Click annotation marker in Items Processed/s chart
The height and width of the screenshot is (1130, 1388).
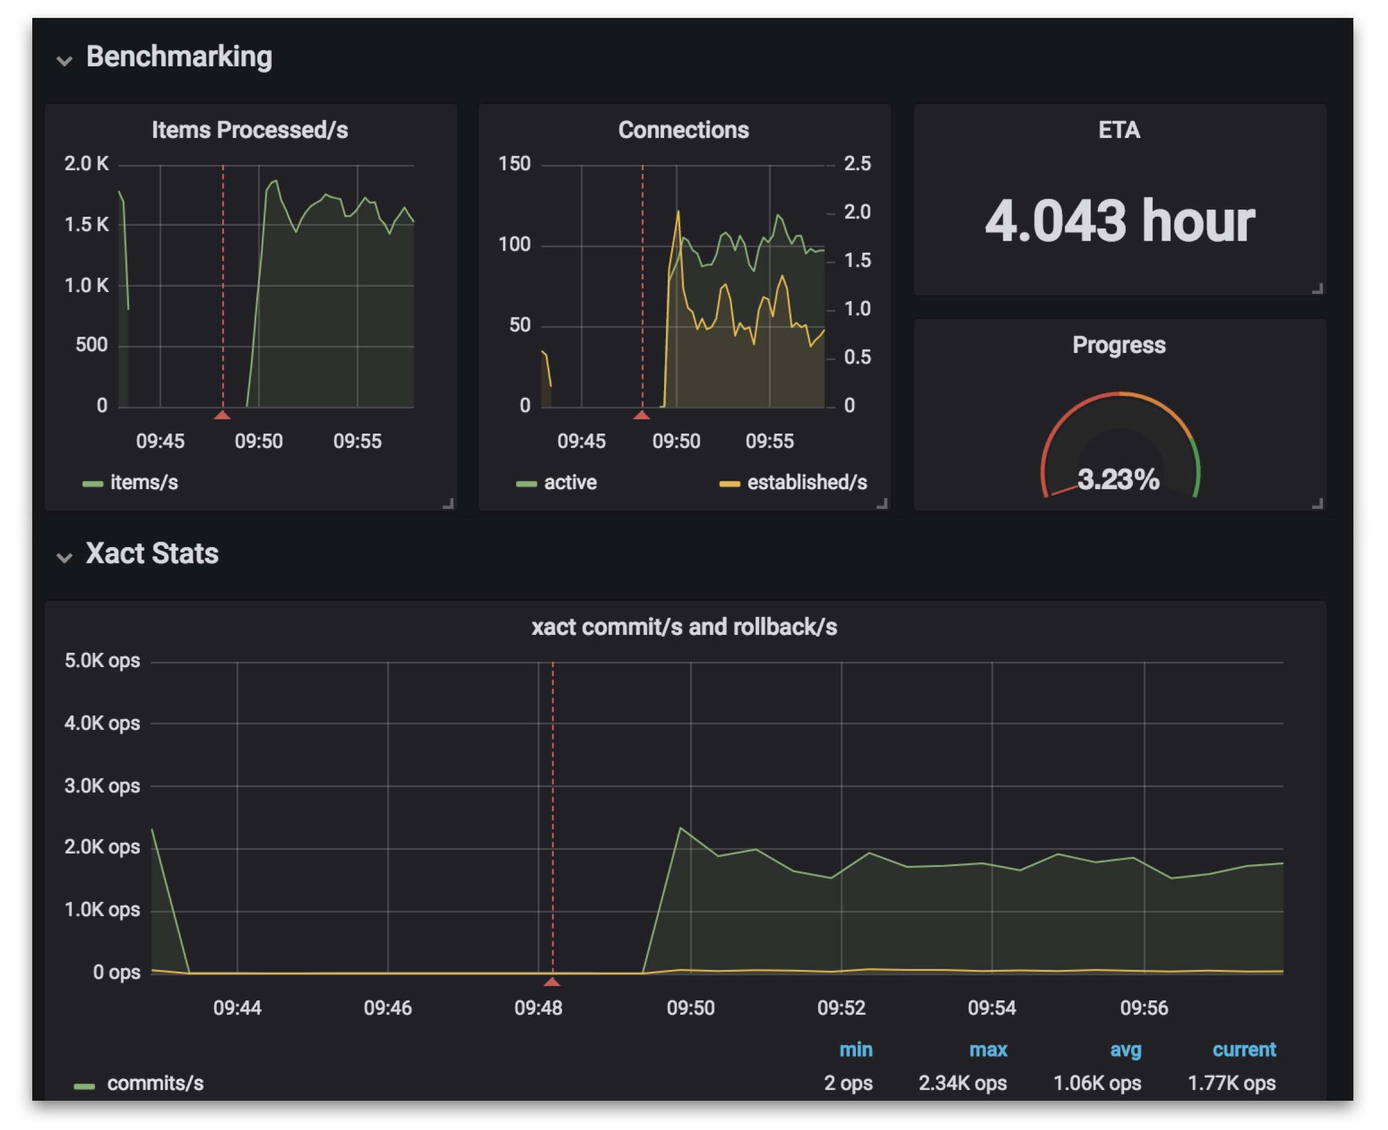[x=223, y=414]
